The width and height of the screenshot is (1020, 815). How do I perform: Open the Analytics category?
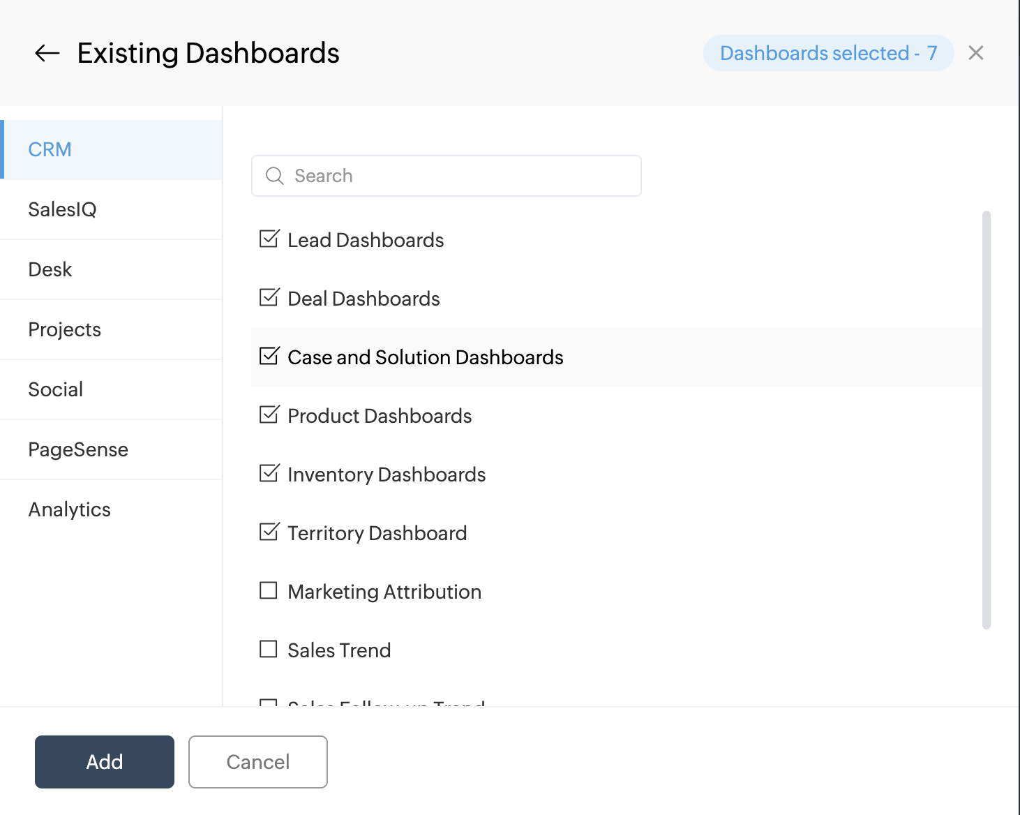pyautogui.click(x=111, y=509)
